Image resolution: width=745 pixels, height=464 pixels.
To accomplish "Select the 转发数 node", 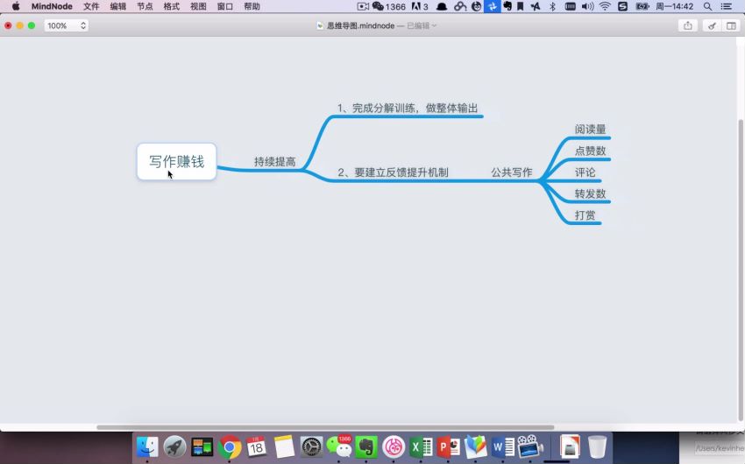I will [x=590, y=193].
